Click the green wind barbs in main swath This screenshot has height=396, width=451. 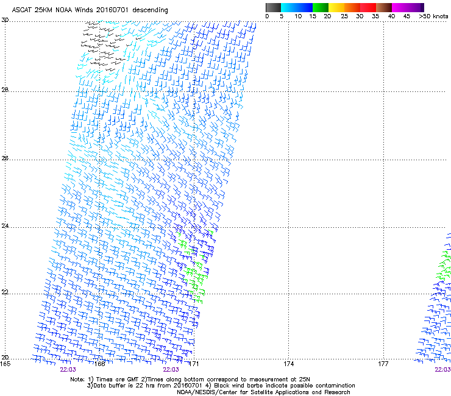tap(195, 267)
